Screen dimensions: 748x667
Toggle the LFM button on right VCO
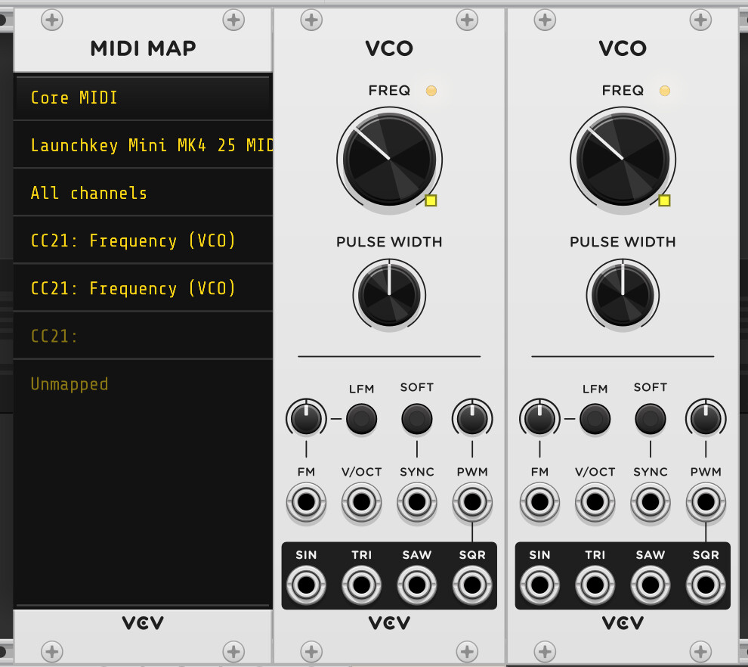pos(595,418)
